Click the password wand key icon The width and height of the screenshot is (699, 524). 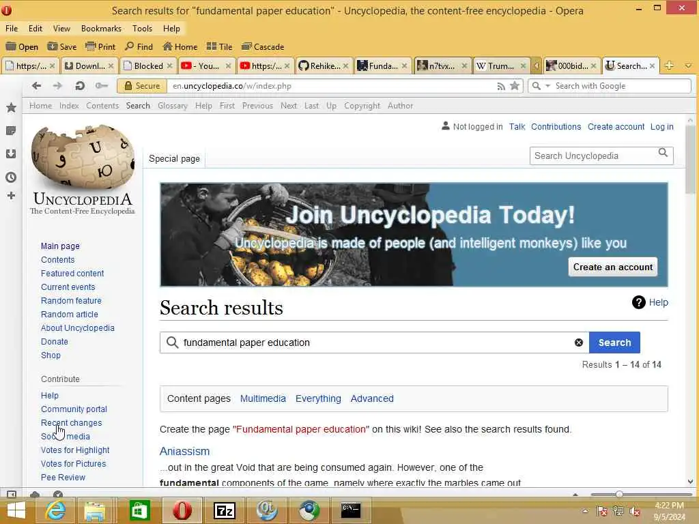pyautogui.click(x=102, y=86)
